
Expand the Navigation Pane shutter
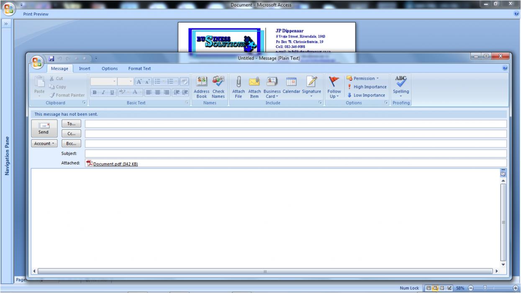6,24
